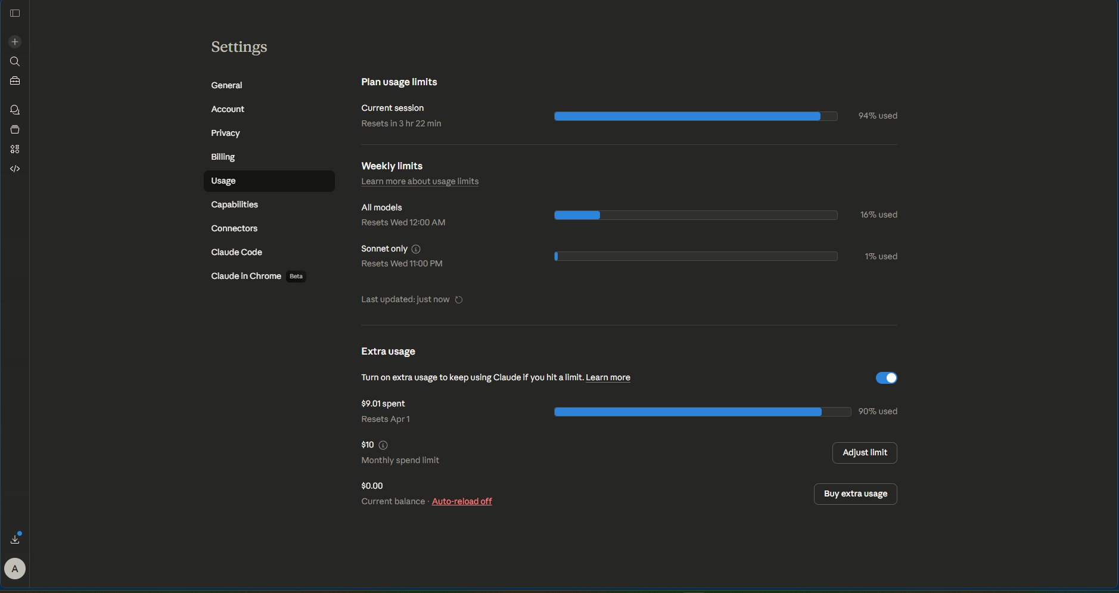The width and height of the screenshot is (1119, 593).
Task: Open chats via speech bubble icon
Action: 15,110
